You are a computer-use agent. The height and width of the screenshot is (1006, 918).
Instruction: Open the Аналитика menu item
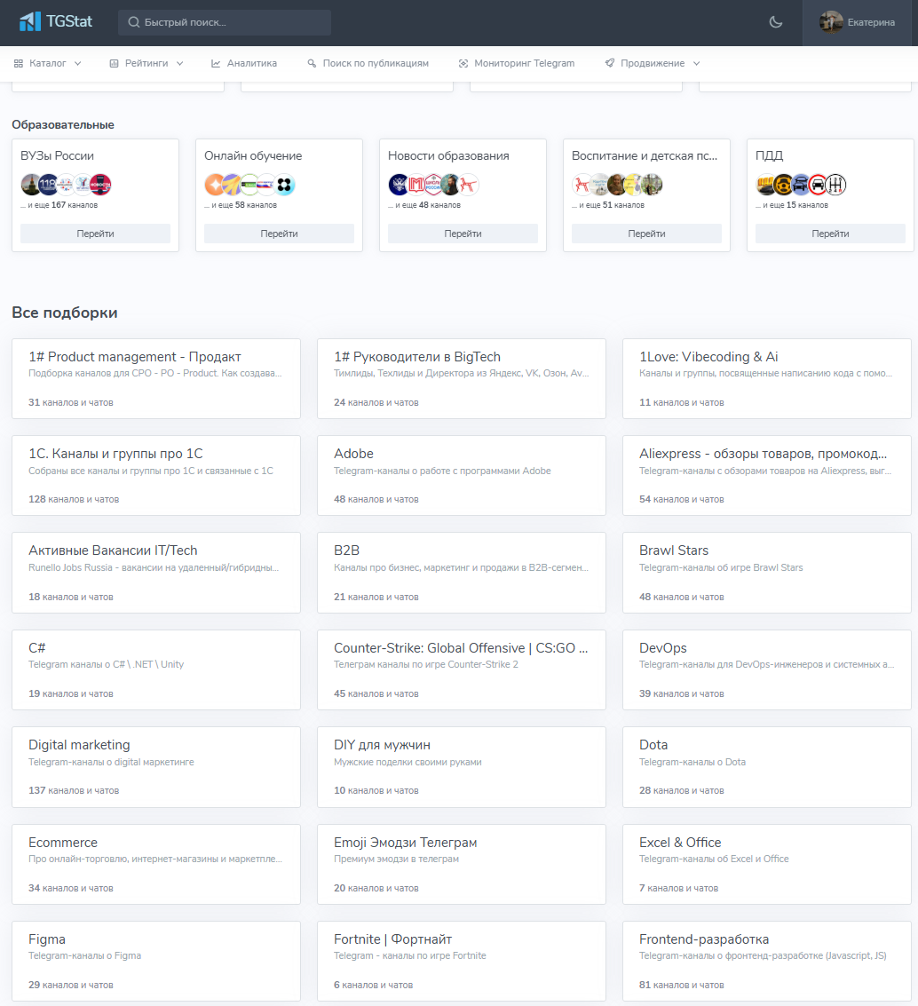[244, 63]
